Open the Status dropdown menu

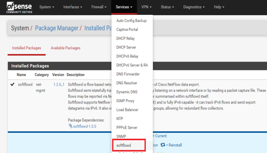(167, 7)
